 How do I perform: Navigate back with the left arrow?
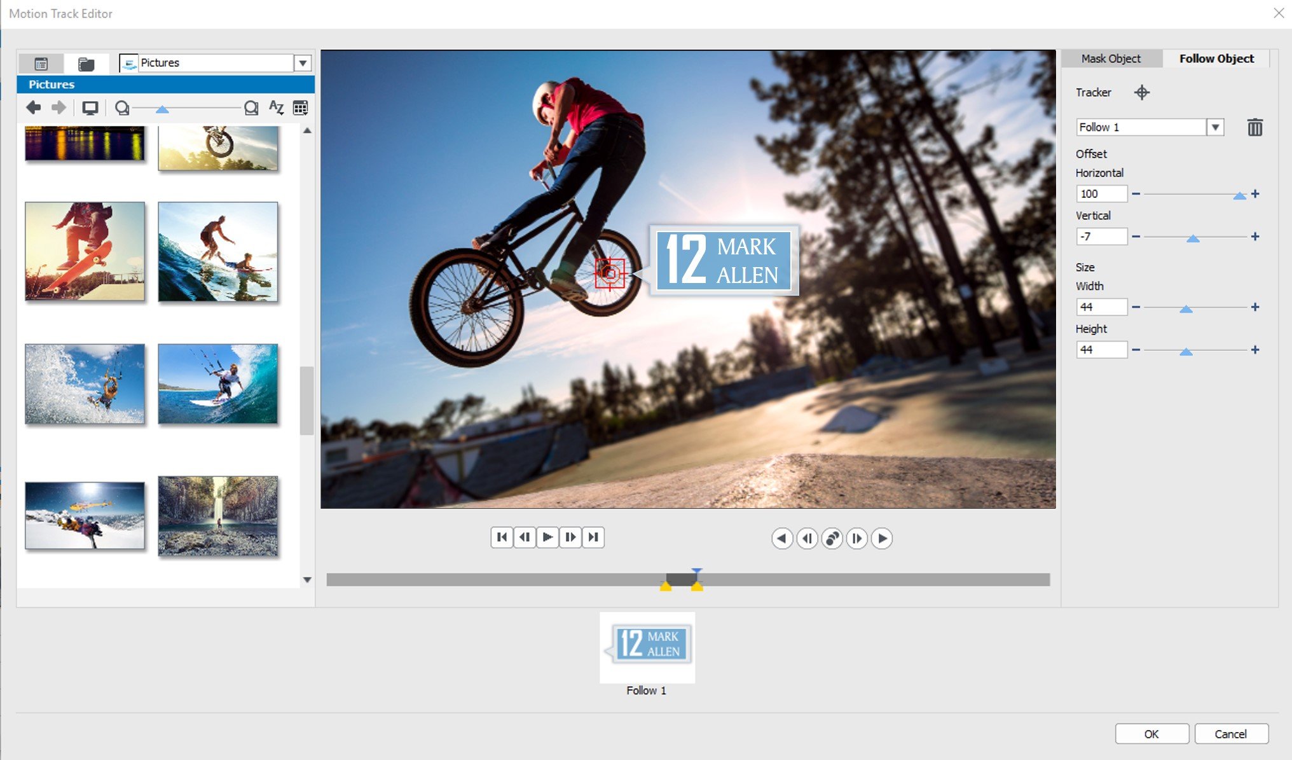(x=34, y=107)
